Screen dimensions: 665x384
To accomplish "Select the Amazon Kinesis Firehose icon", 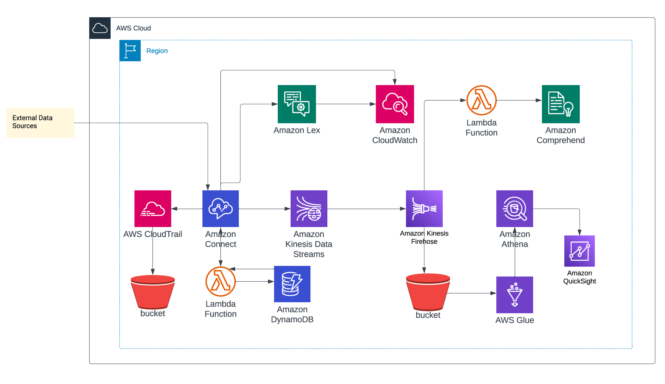I will pyautogui.click(x=424, y=209).
